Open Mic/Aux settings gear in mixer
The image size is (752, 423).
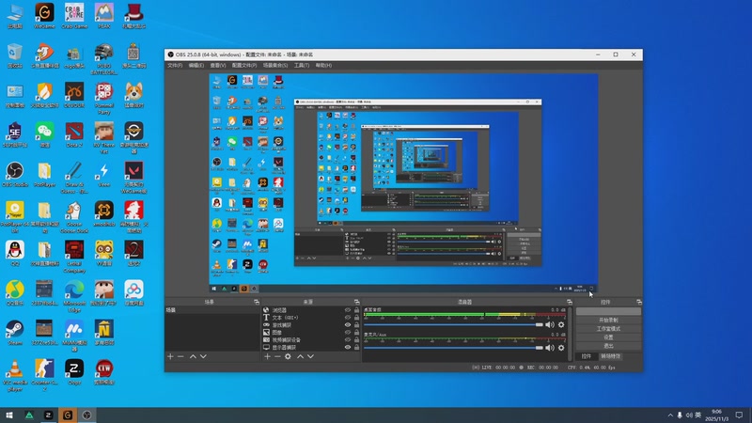(561, 348)
